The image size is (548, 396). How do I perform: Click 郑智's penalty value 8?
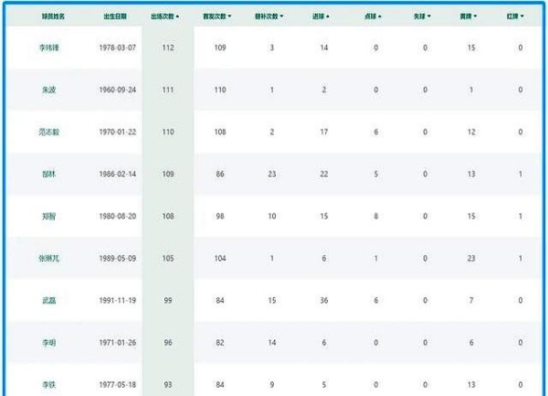pyautogui.click(x=376, y=216)
